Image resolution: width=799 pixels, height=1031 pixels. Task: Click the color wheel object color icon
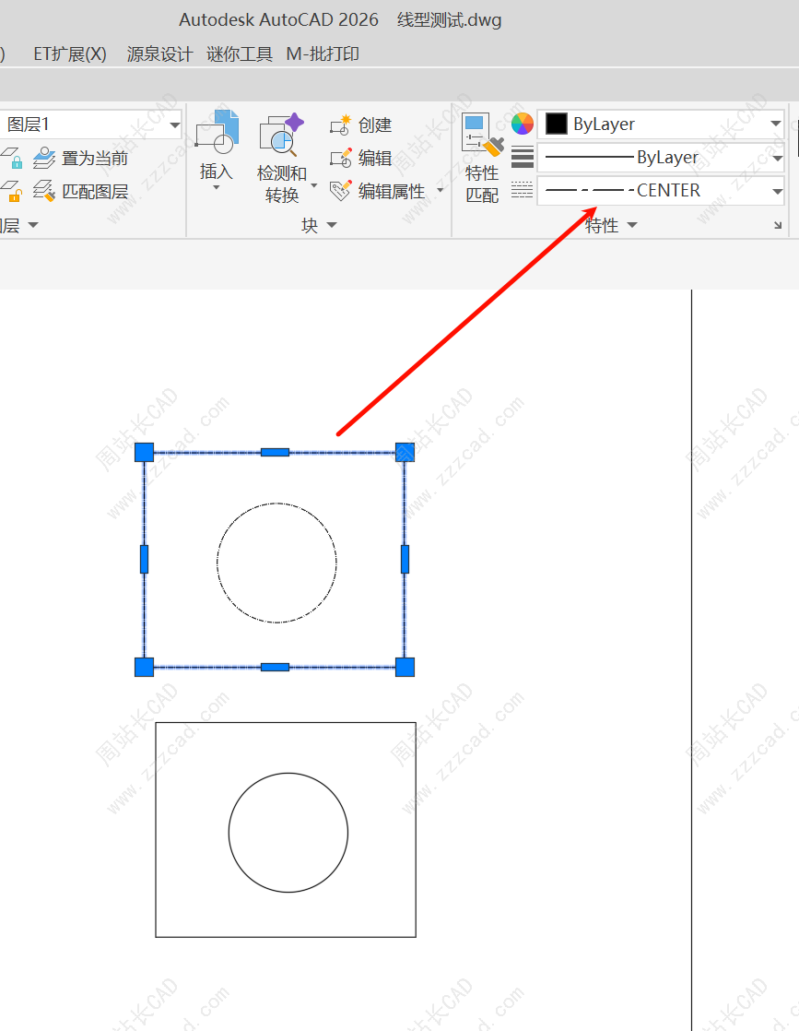(523, 124)
